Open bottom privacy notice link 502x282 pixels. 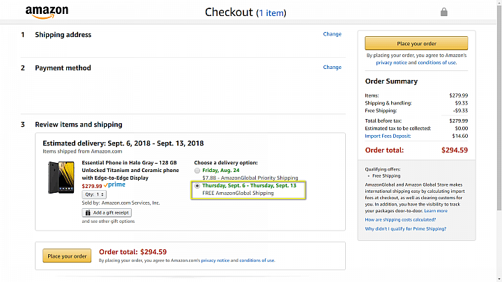point(215,260)
